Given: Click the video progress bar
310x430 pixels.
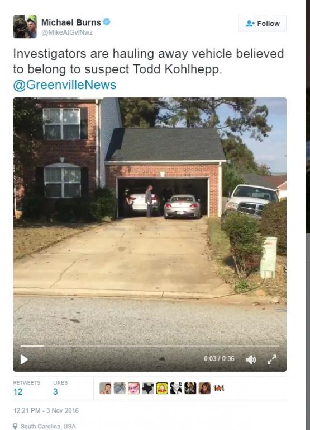Looking at the screenshot, I should click(150, 346).
